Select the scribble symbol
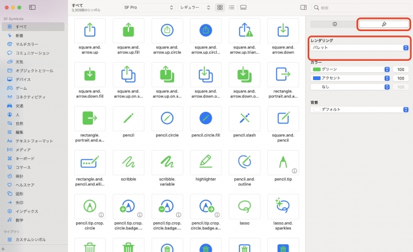This screenshot has width=413, height=252. coord(128,163)
